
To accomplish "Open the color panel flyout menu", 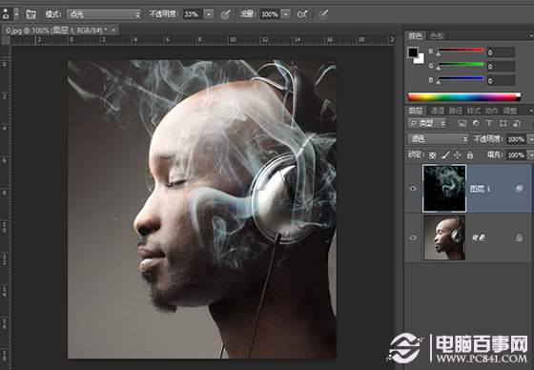I will point(531,36).
